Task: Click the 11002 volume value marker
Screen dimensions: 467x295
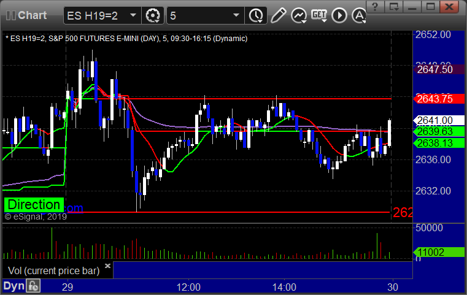Action: click(439, 252)
